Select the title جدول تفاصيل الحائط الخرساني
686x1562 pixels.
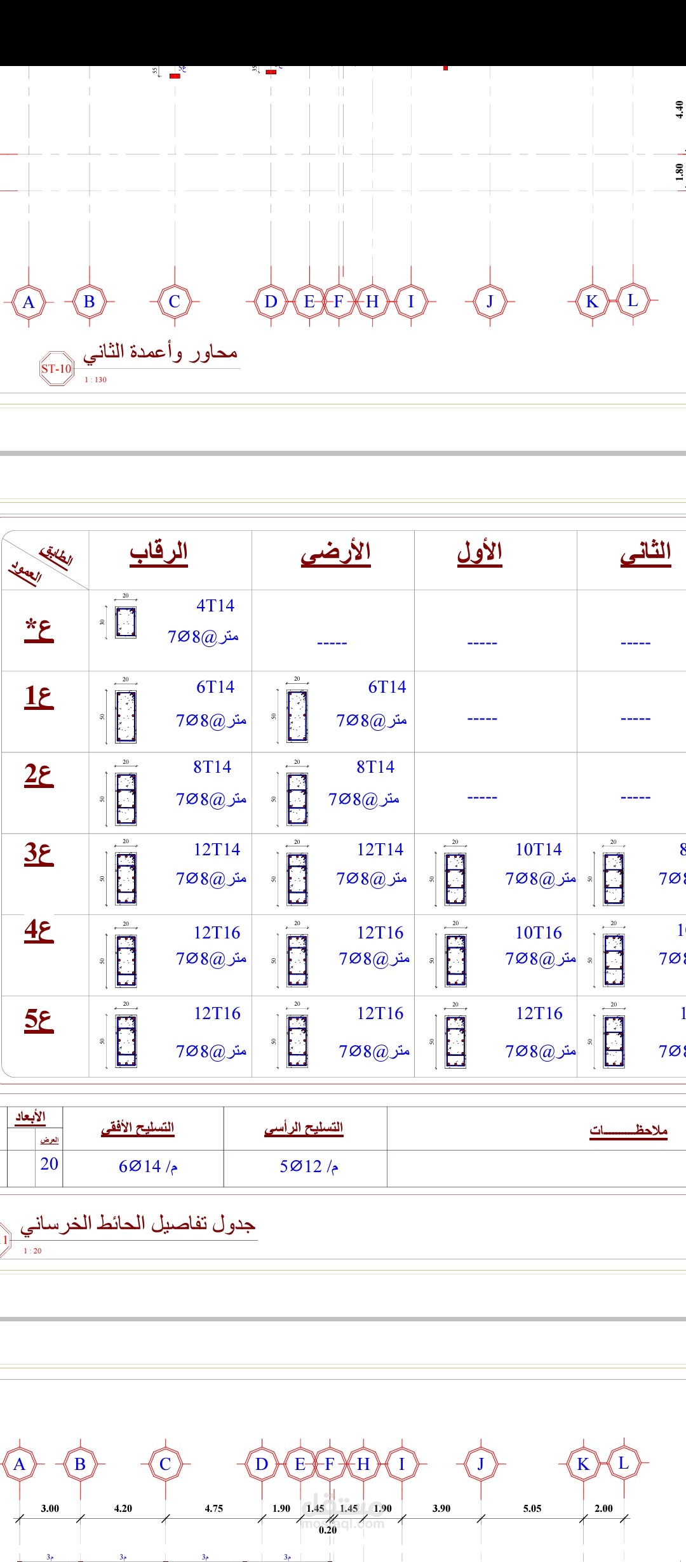pos(138,1223)
